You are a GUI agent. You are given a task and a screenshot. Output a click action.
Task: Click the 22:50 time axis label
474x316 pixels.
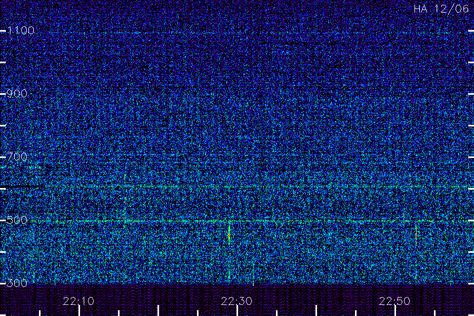[394, 301]
